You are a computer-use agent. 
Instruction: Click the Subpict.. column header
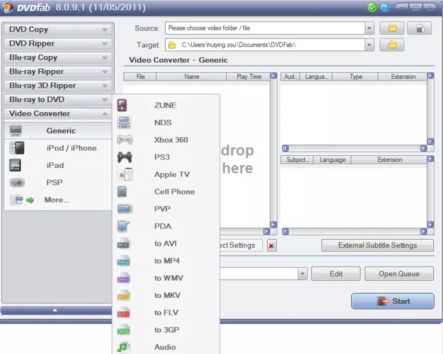(x=297, y=160)
